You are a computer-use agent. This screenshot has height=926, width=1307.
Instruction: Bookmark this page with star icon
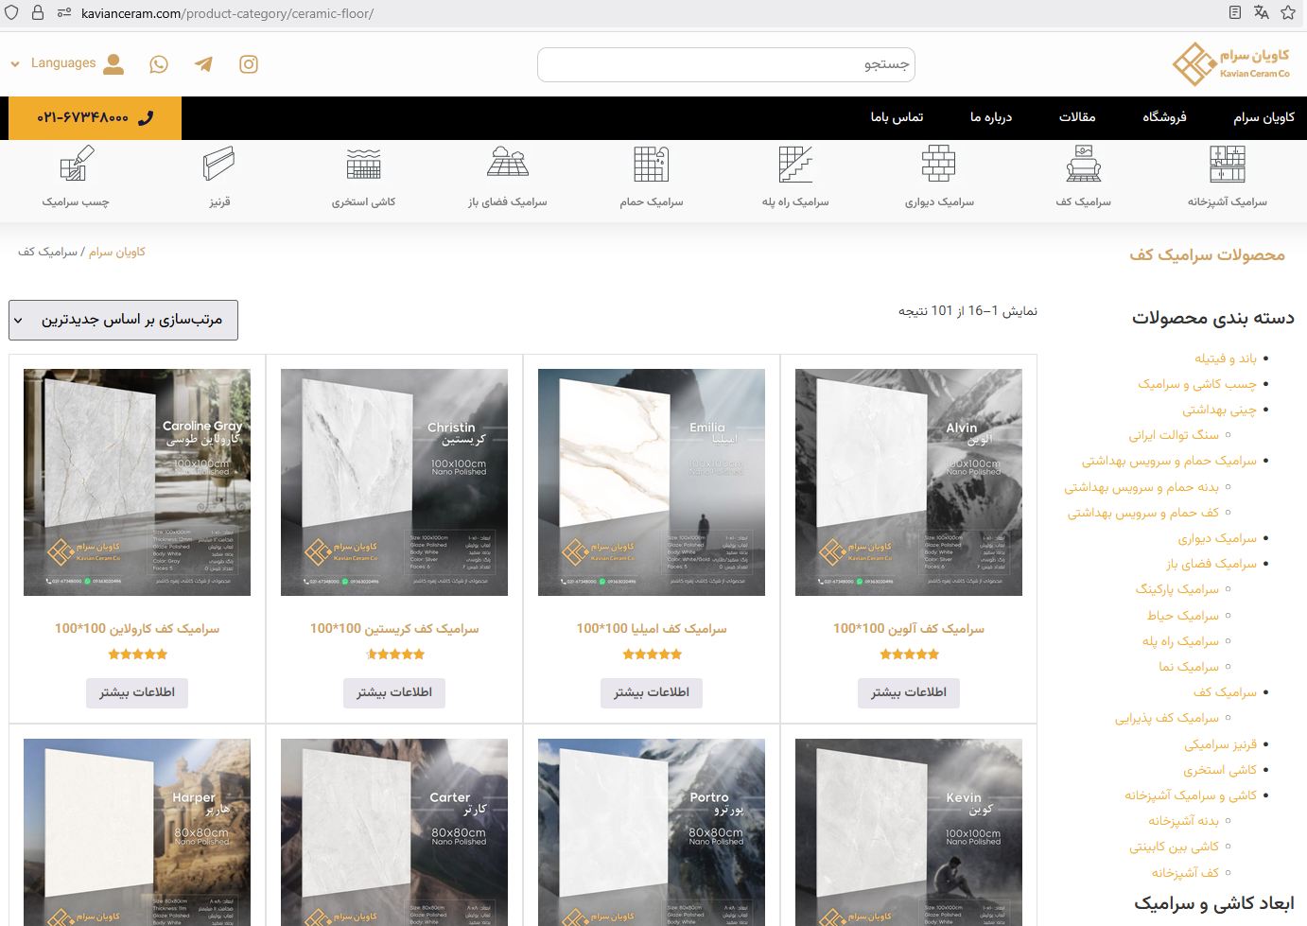pos(1287,12)
